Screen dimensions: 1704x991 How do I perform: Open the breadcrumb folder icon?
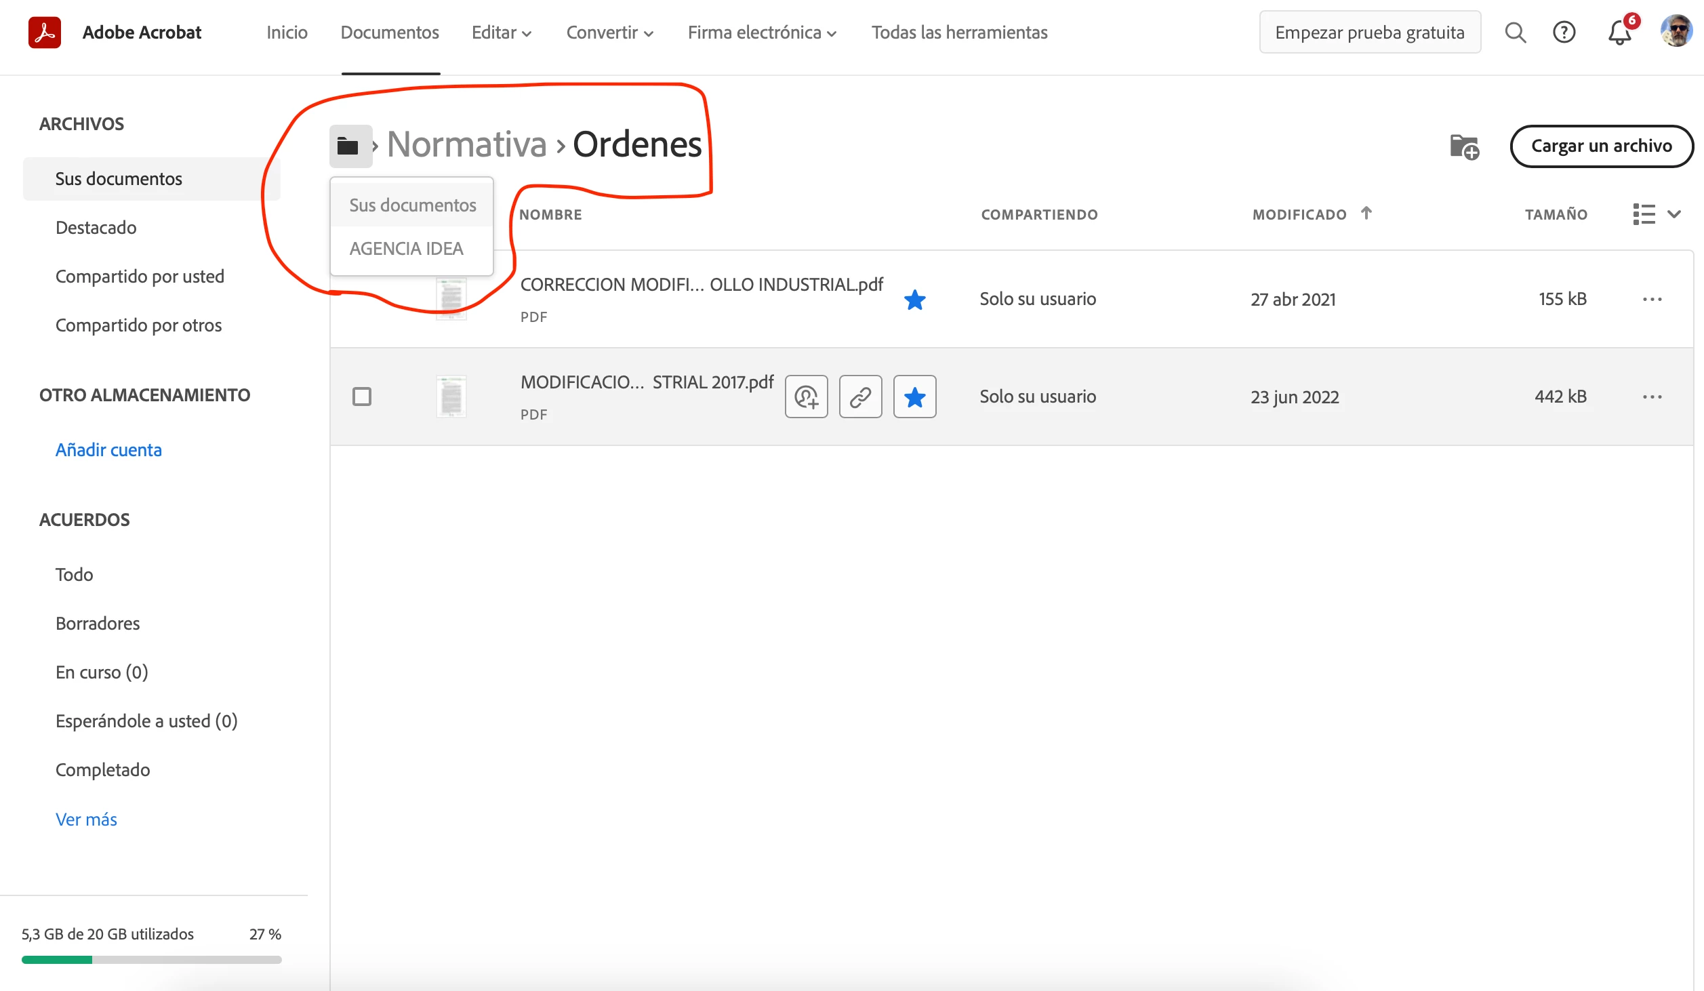348,146
